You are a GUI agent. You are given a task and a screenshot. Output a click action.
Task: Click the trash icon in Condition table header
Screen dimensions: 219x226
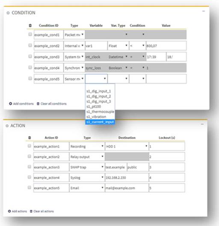pyautogui.click(x=30, y=26)
